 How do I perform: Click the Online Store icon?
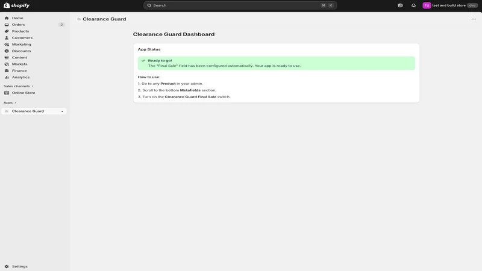point(7,93)
